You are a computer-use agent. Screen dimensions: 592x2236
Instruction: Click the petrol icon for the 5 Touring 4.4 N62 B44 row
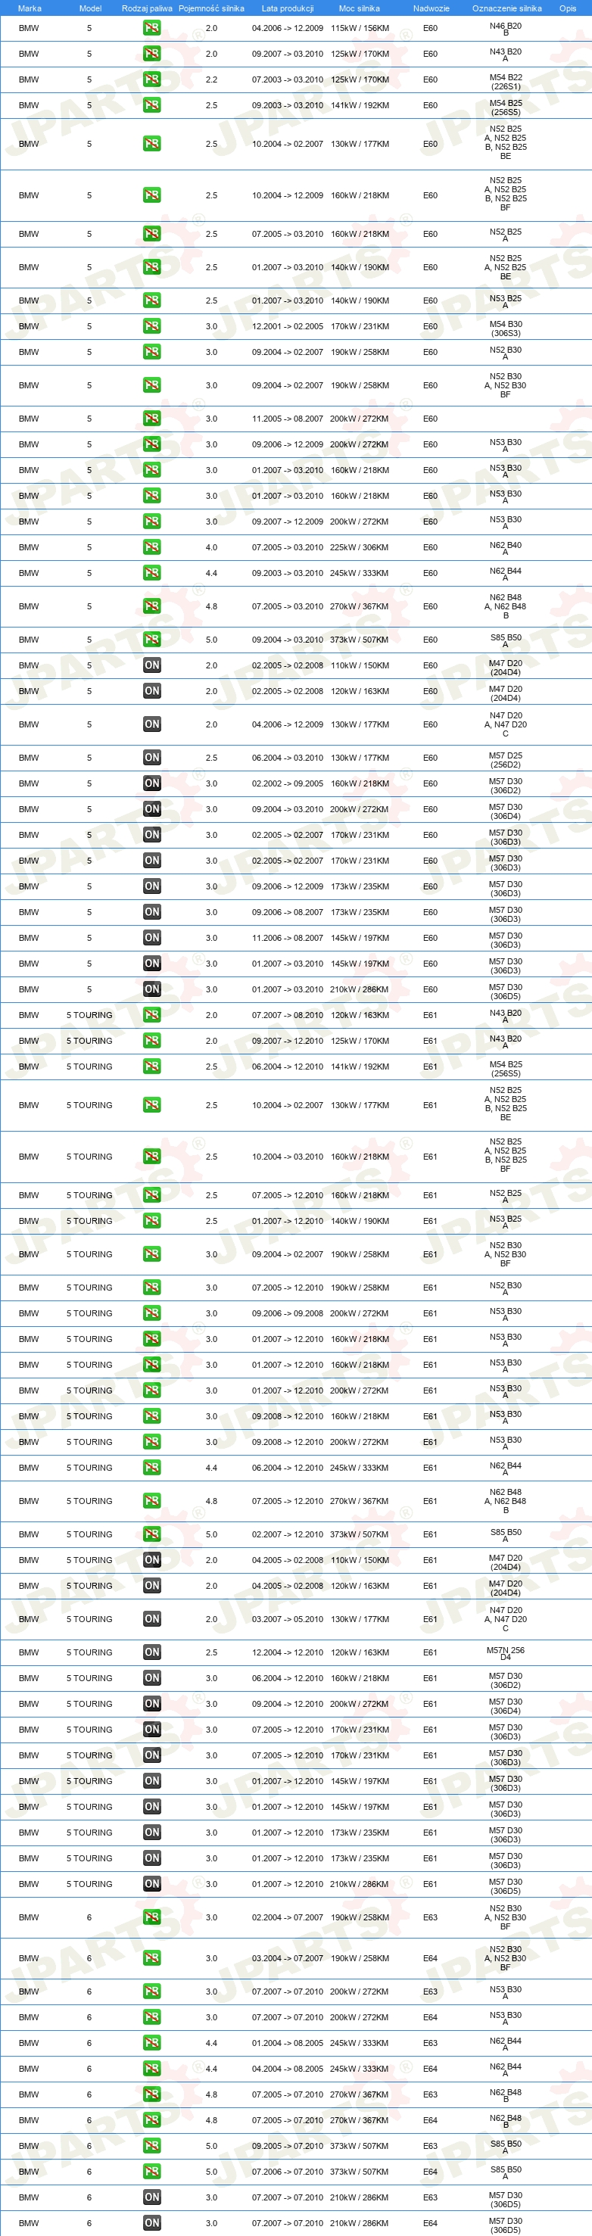[x=152, y=1468]
